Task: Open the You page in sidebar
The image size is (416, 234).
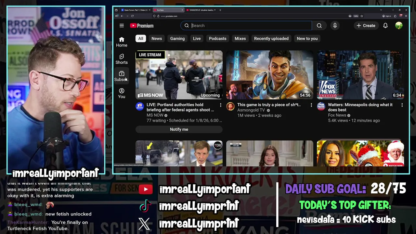Action: pos(122,93)
